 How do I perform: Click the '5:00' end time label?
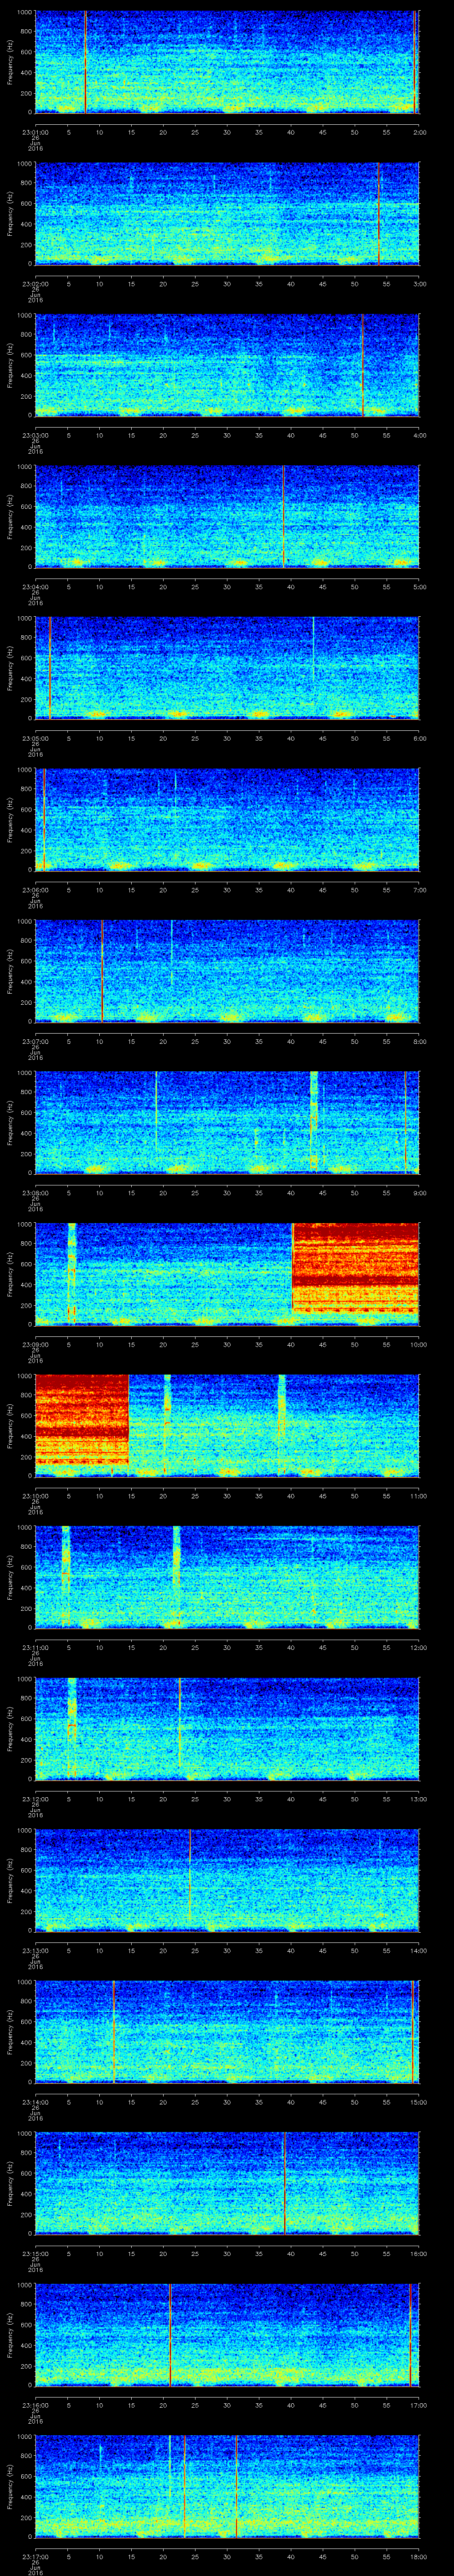tap(419, 587)
